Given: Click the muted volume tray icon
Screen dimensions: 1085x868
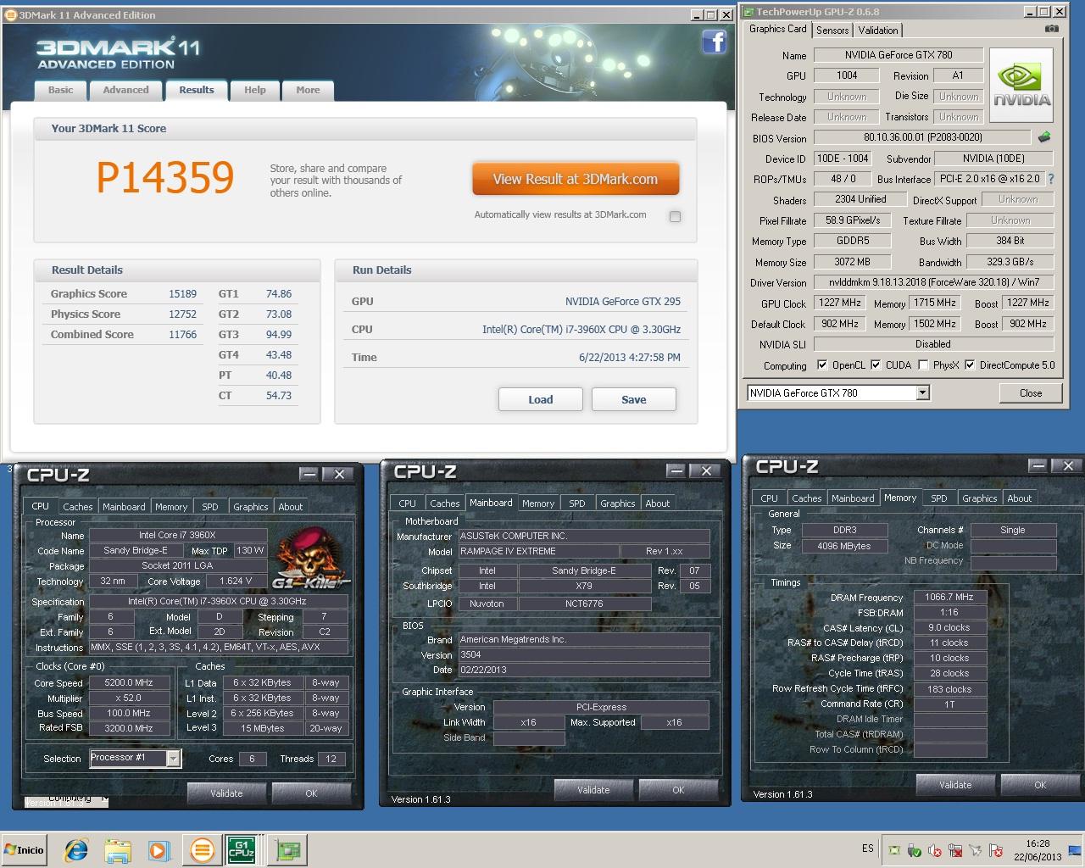Looking at the screenshot, I should click(x=935, y=850).
